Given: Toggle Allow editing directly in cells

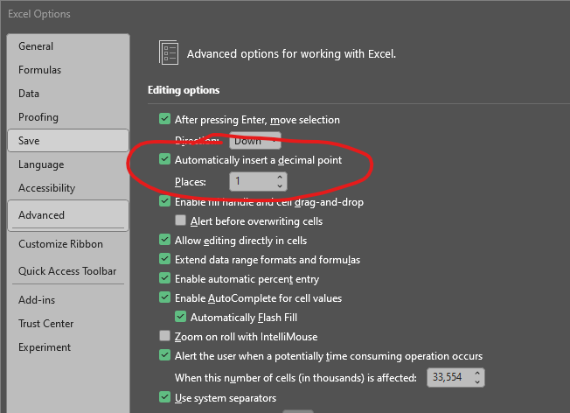Looking at the screenshot, I should [x=164, y=240].
